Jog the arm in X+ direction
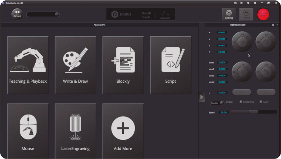This screenshot has width=281, height=159. 235,42
